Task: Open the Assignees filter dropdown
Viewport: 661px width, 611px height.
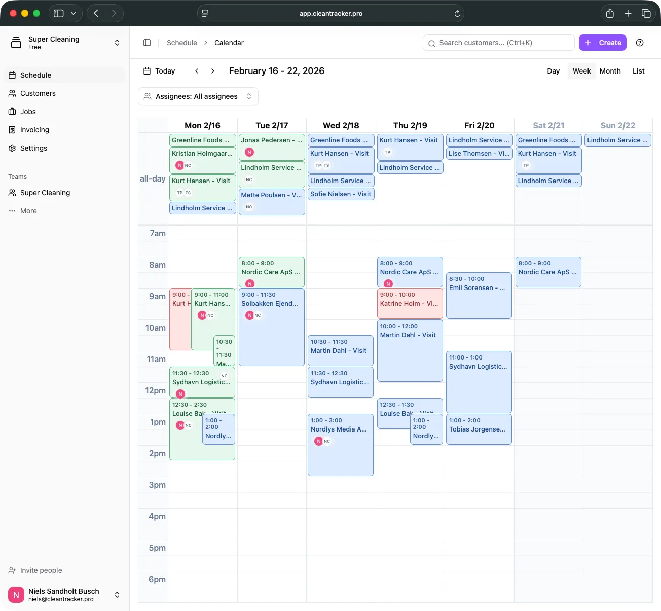Action: 198,96
